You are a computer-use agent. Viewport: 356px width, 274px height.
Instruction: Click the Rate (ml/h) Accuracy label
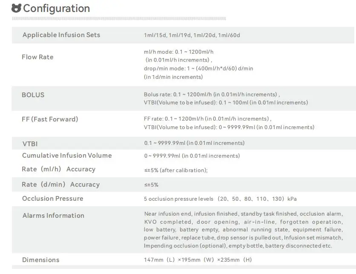tap(58, 169)
